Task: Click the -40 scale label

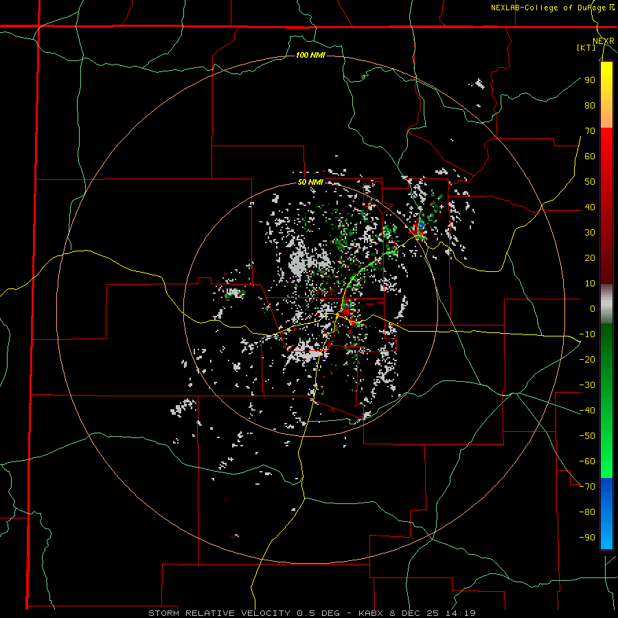Action: point(587,411)
